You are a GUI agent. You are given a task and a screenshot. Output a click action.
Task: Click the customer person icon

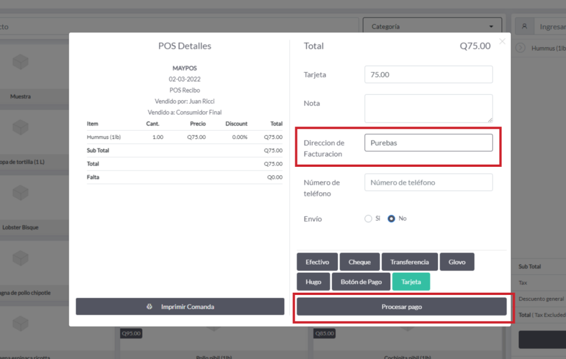pyautogui.click(x=524, y=26)
